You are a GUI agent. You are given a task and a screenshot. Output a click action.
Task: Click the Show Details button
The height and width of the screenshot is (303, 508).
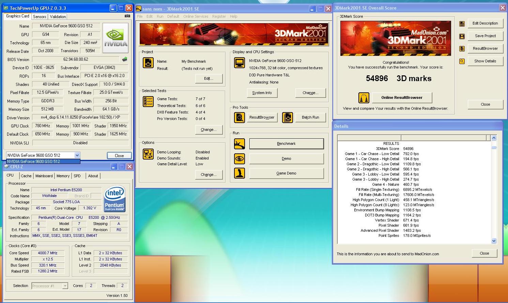pos(485,61)
